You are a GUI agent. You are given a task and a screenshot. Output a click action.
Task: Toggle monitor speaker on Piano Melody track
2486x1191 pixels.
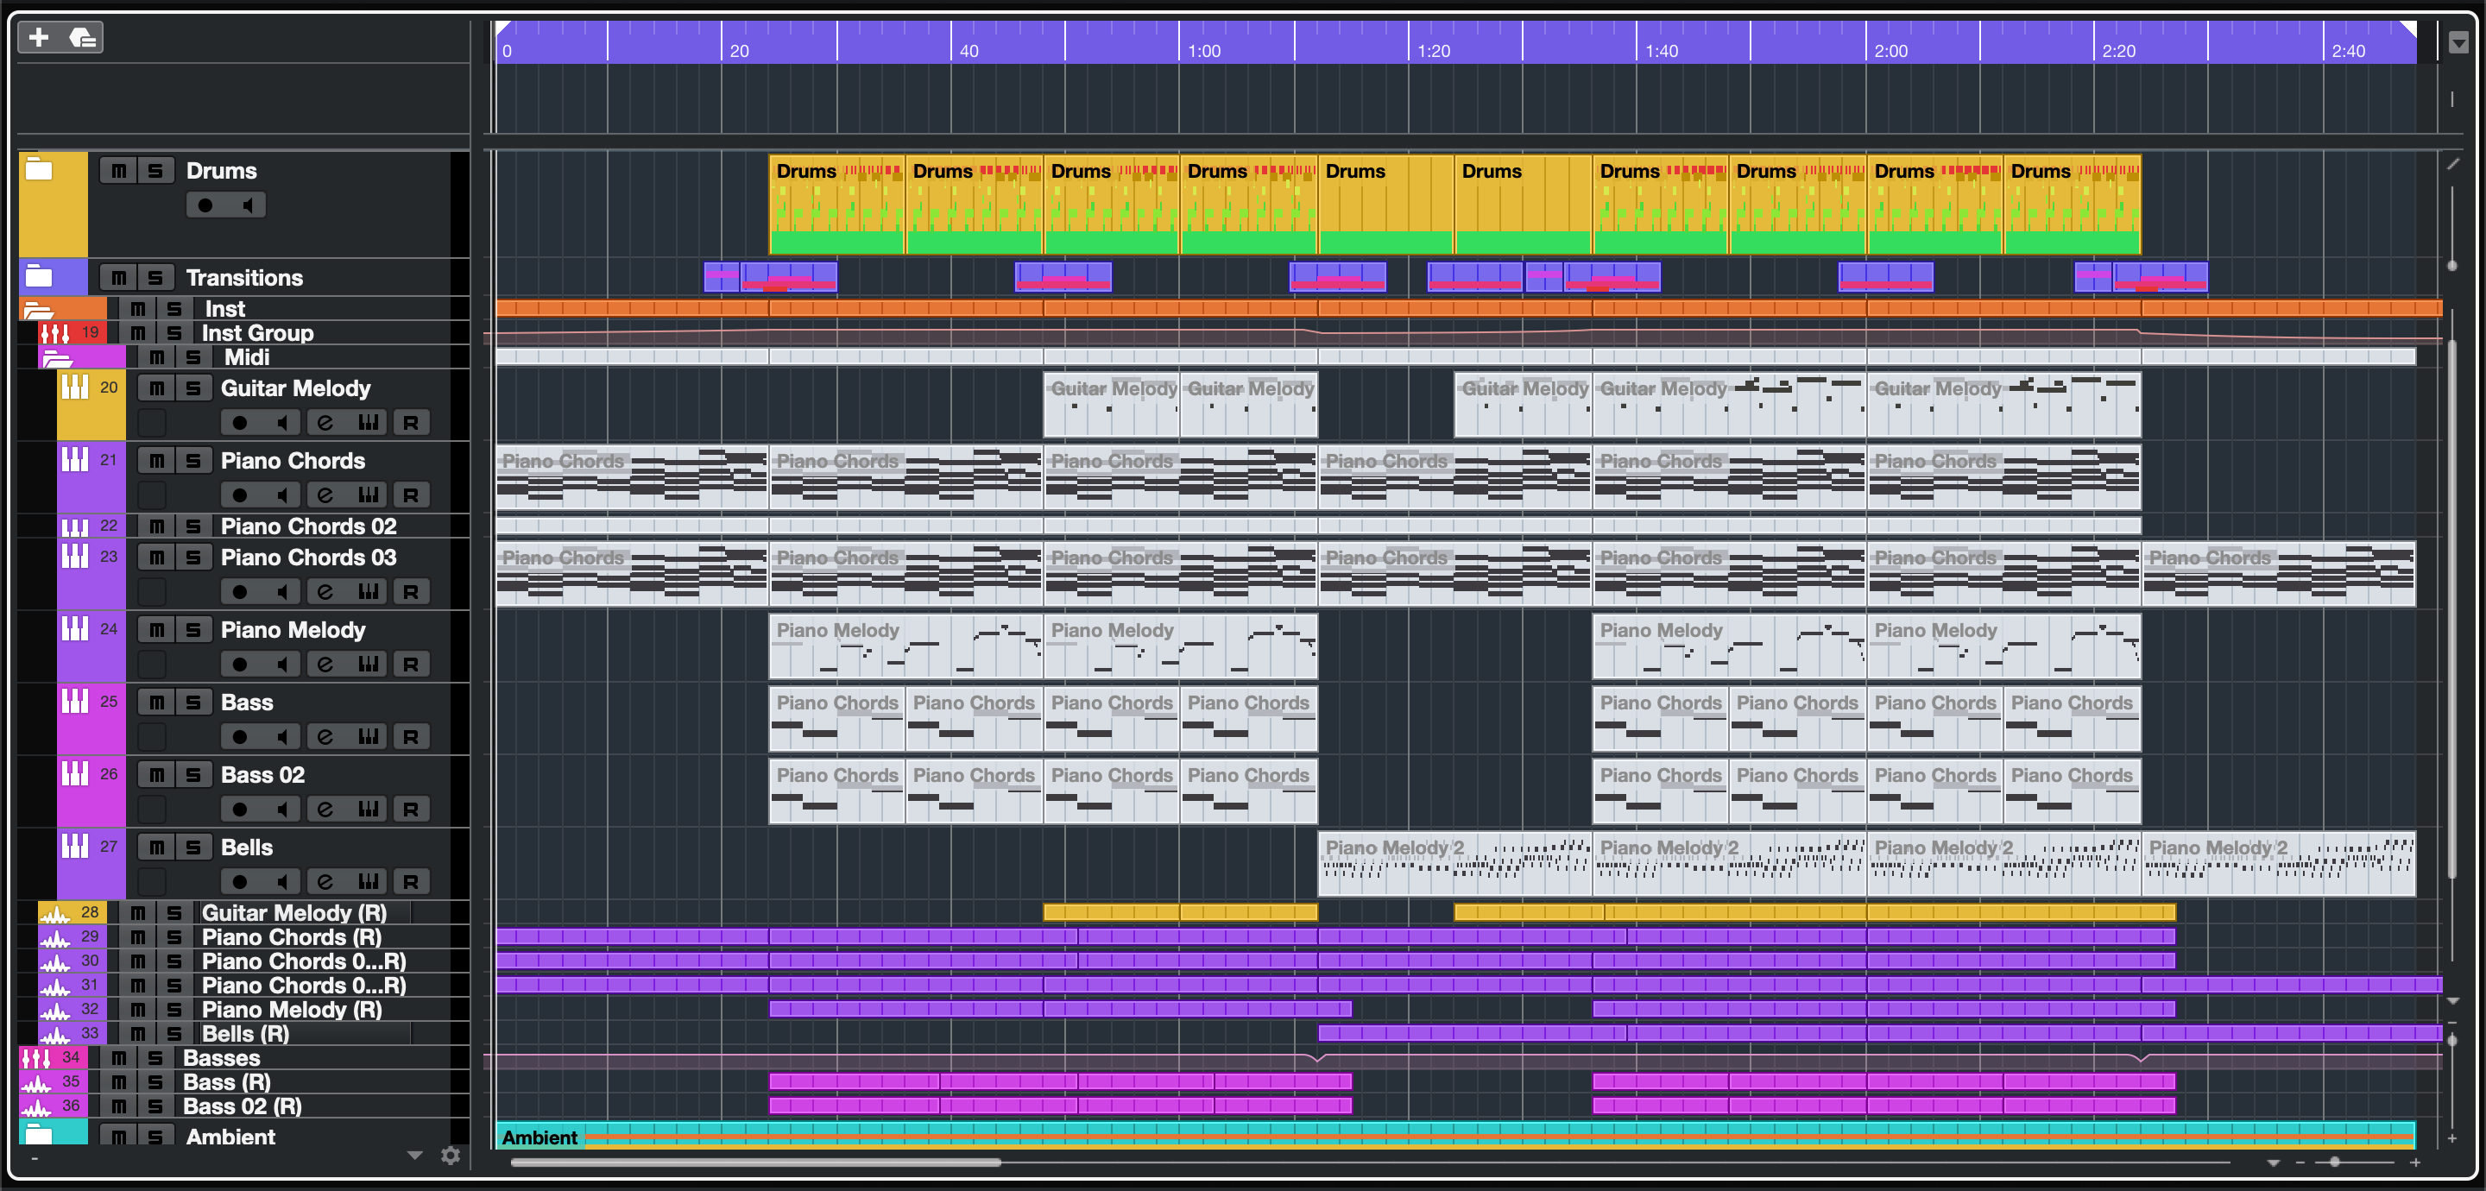point(281,665)
